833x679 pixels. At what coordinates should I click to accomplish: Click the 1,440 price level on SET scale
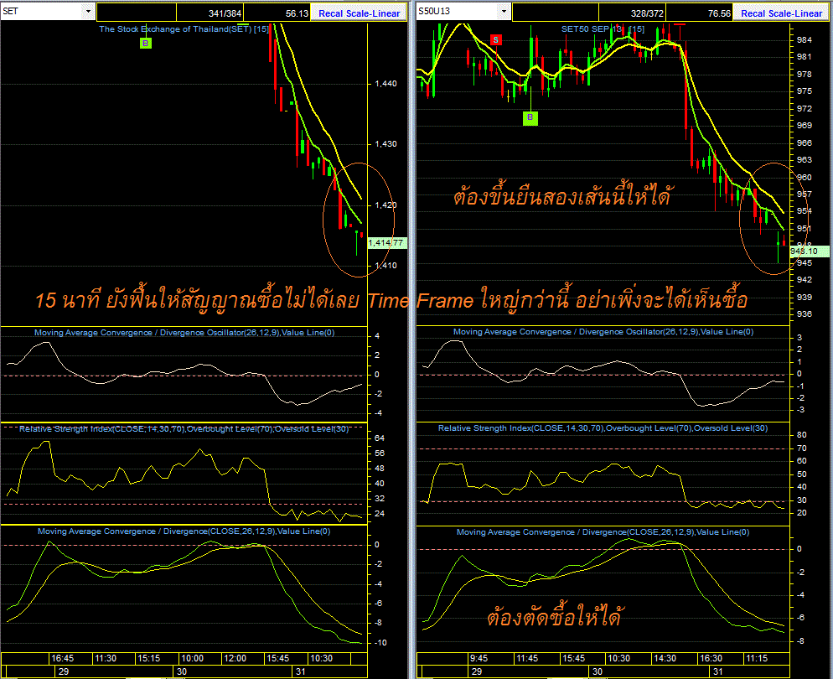pos(385,84)
